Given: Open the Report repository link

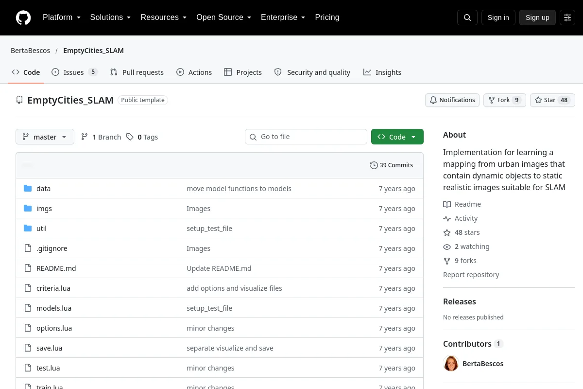Looking at the screenshot, I should point(471,275).
